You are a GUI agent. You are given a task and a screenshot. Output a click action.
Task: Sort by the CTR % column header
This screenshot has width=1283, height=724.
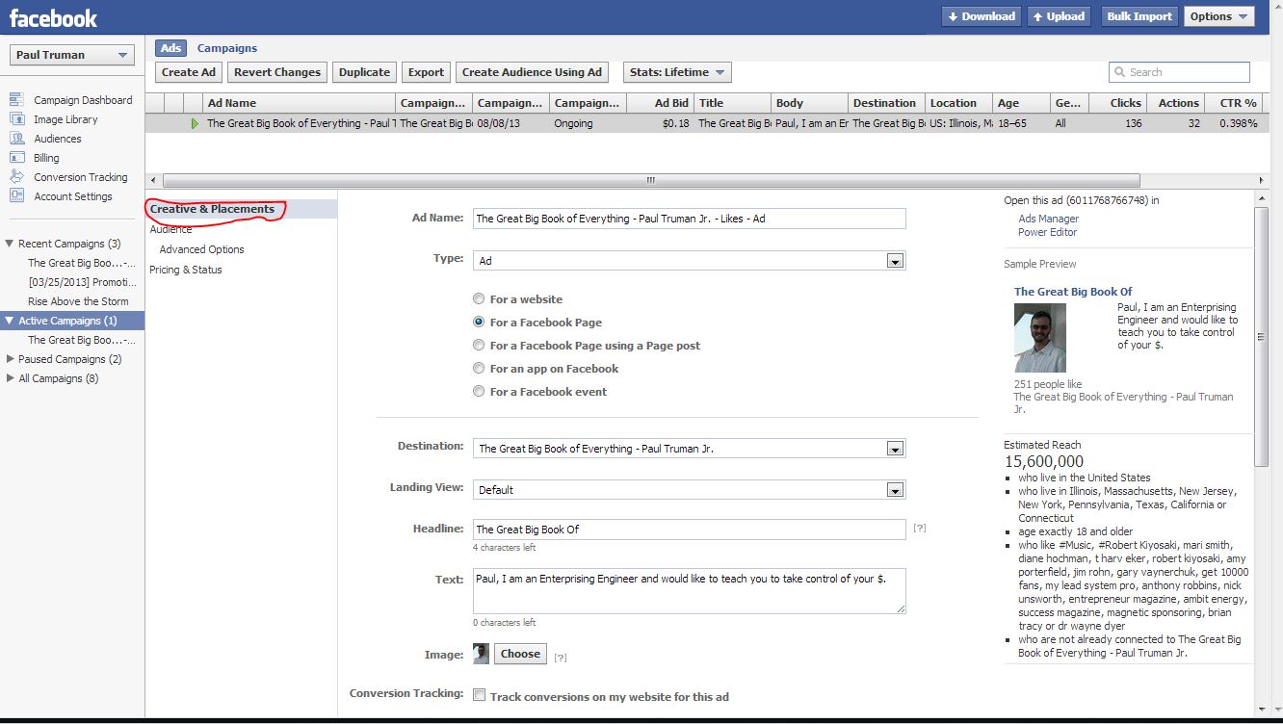click(1233, 103)
